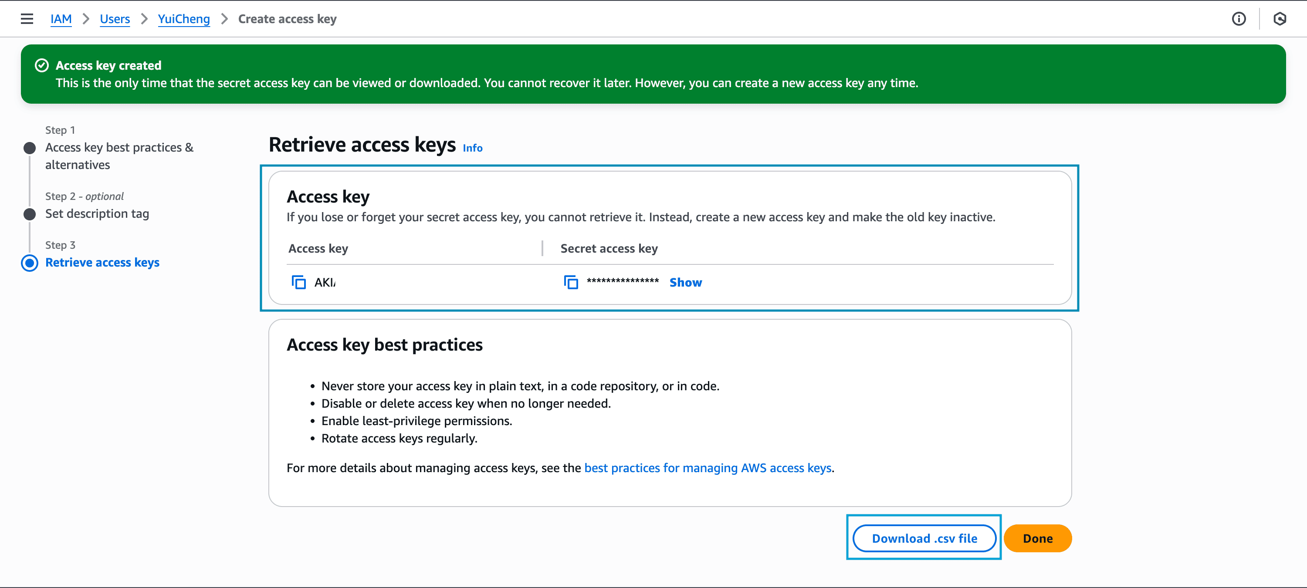The image size is (1307, 588).
Task: Open Info link beside Retrieve access keys
Action: pyautogui.click(x=472, y=148)
